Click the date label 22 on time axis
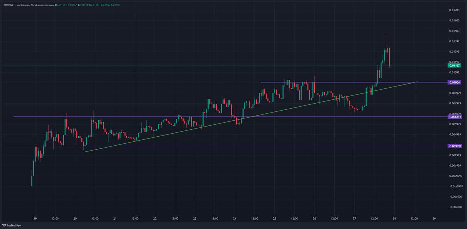The image size is (467, 229). point(155,218)
